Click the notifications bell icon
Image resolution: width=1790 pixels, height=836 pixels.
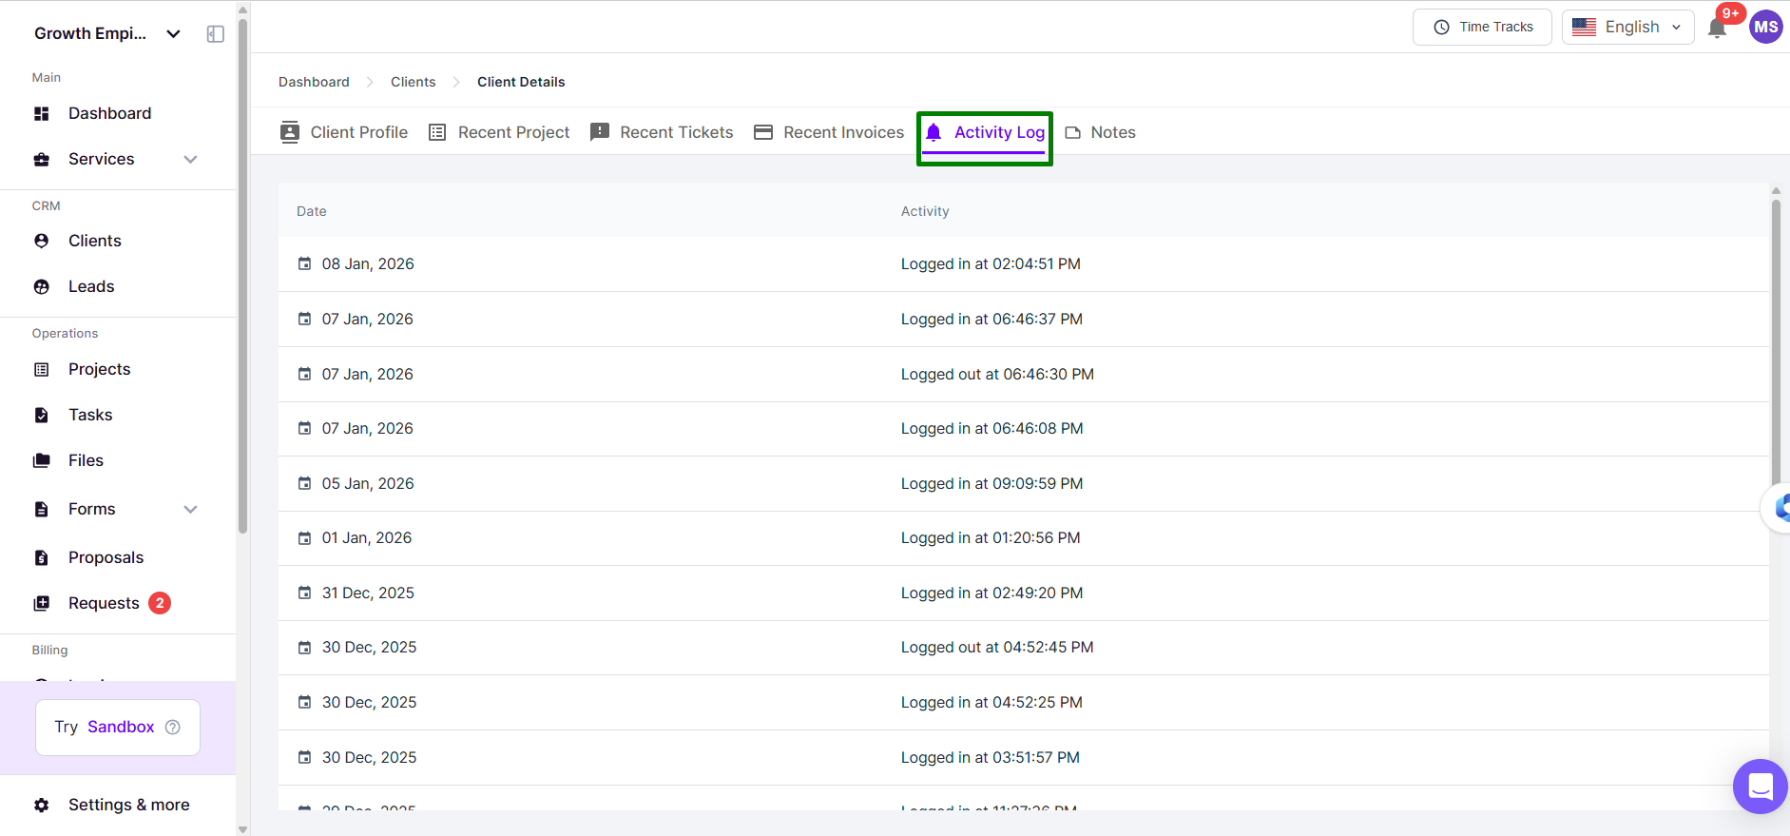tap(1717, 28)
